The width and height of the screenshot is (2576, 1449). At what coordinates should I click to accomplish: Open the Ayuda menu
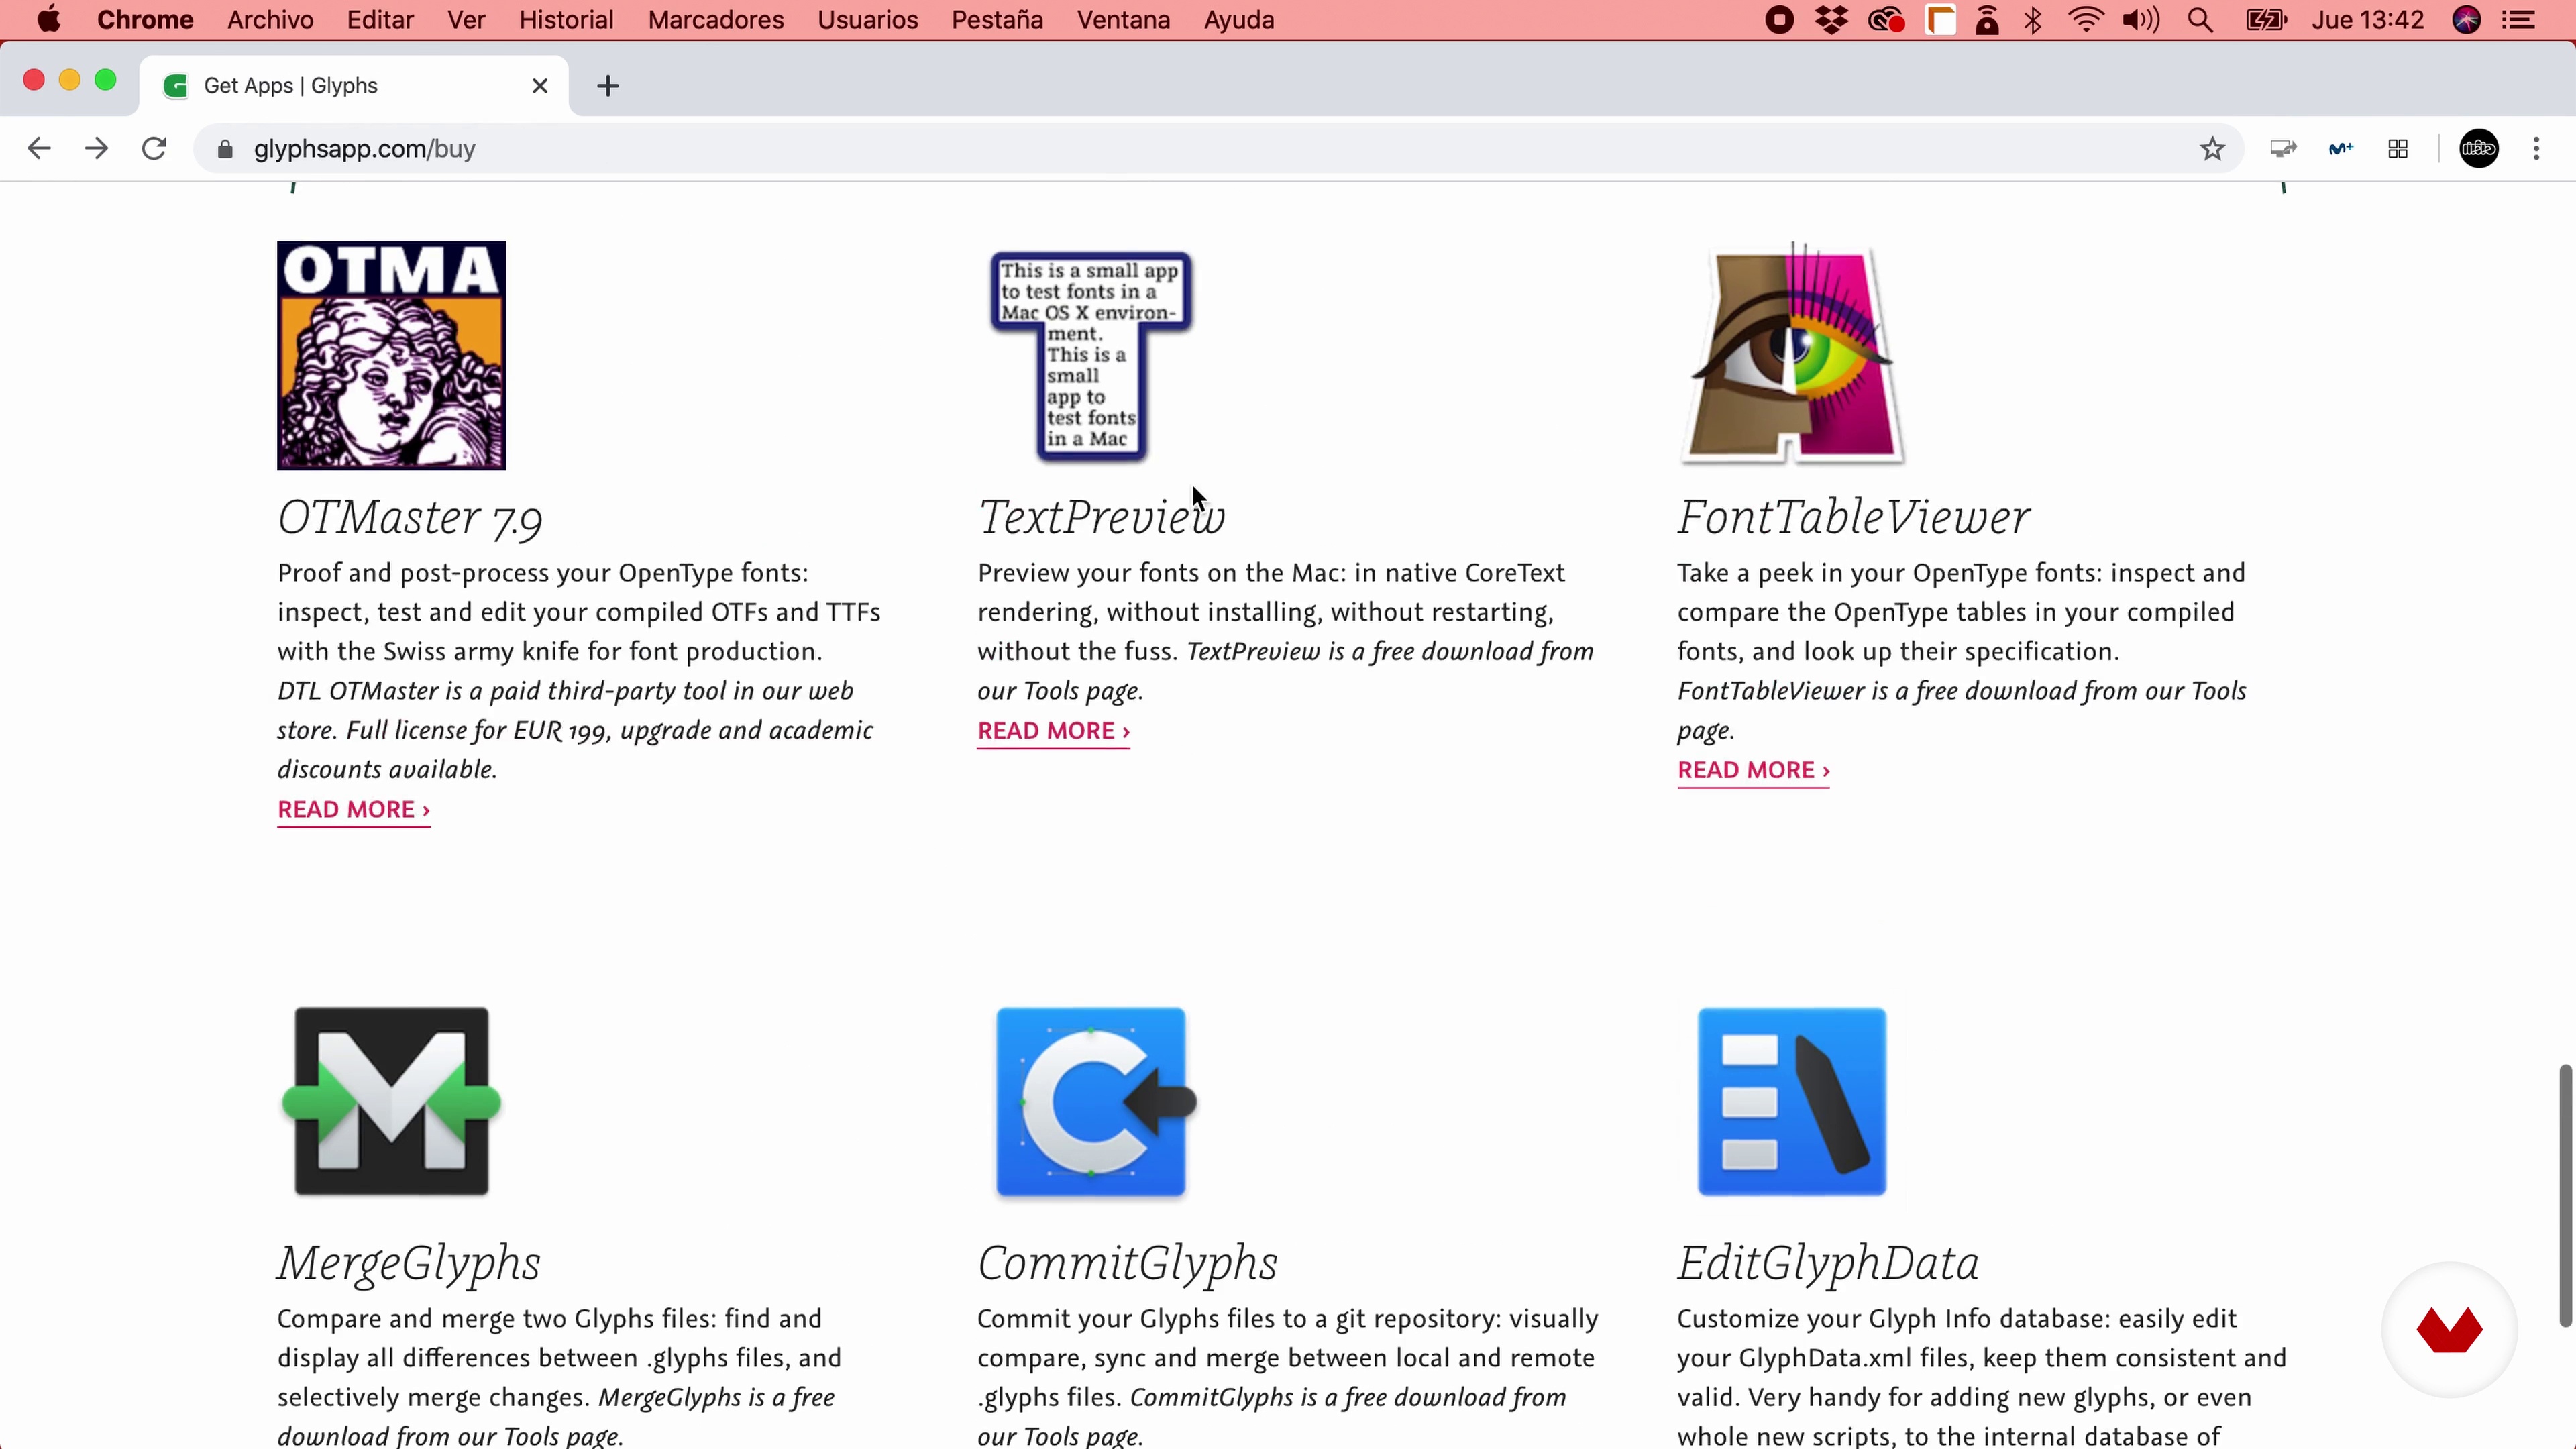(x=1239, y=20)
